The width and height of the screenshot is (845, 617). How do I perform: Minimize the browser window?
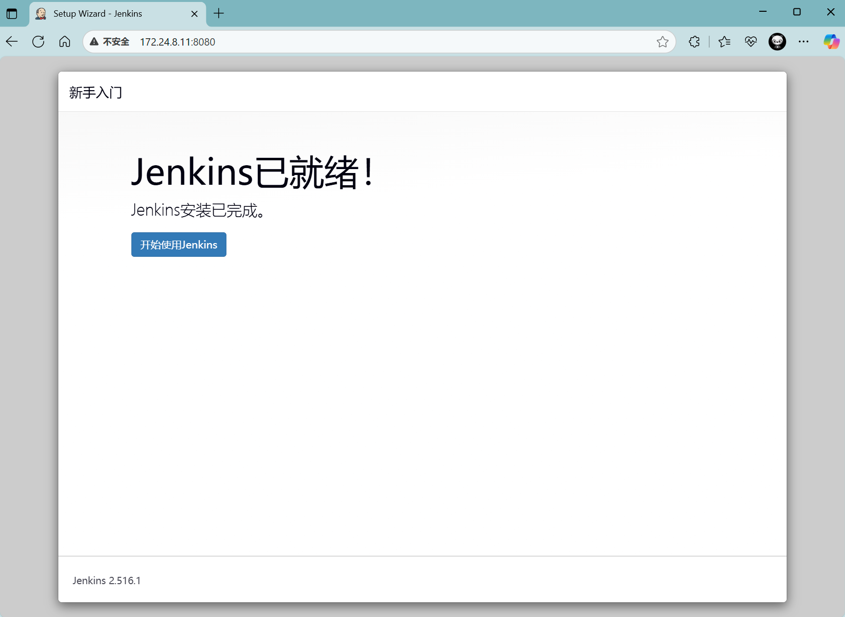(x=763, y=12)
